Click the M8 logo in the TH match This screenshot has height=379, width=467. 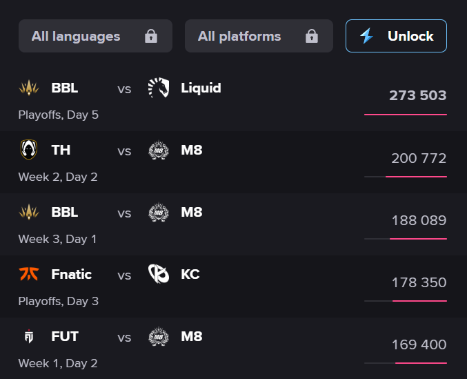pos(159,150)
